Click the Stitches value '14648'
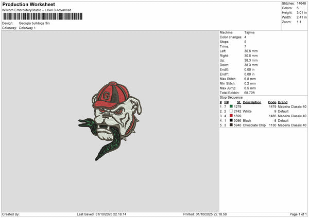309x218 pixels. [301, 4]
